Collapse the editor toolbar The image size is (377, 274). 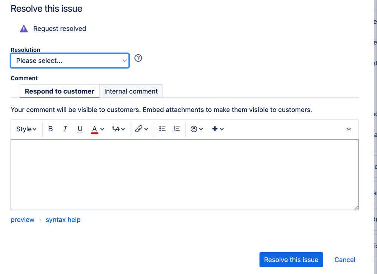point(349,129)
